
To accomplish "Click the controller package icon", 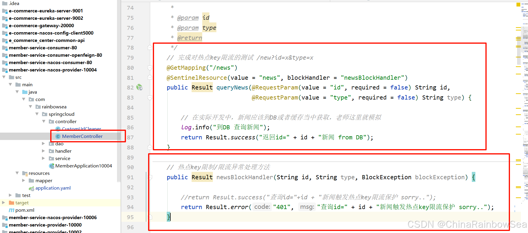I will pyautogui.click(x=51, y=122).
